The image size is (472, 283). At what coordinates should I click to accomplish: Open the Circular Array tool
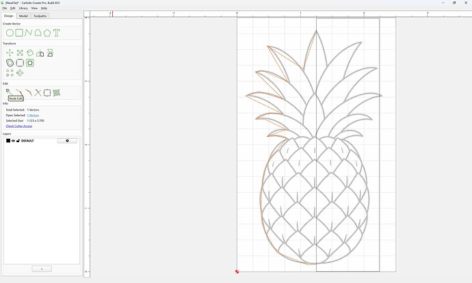point(20,72)
